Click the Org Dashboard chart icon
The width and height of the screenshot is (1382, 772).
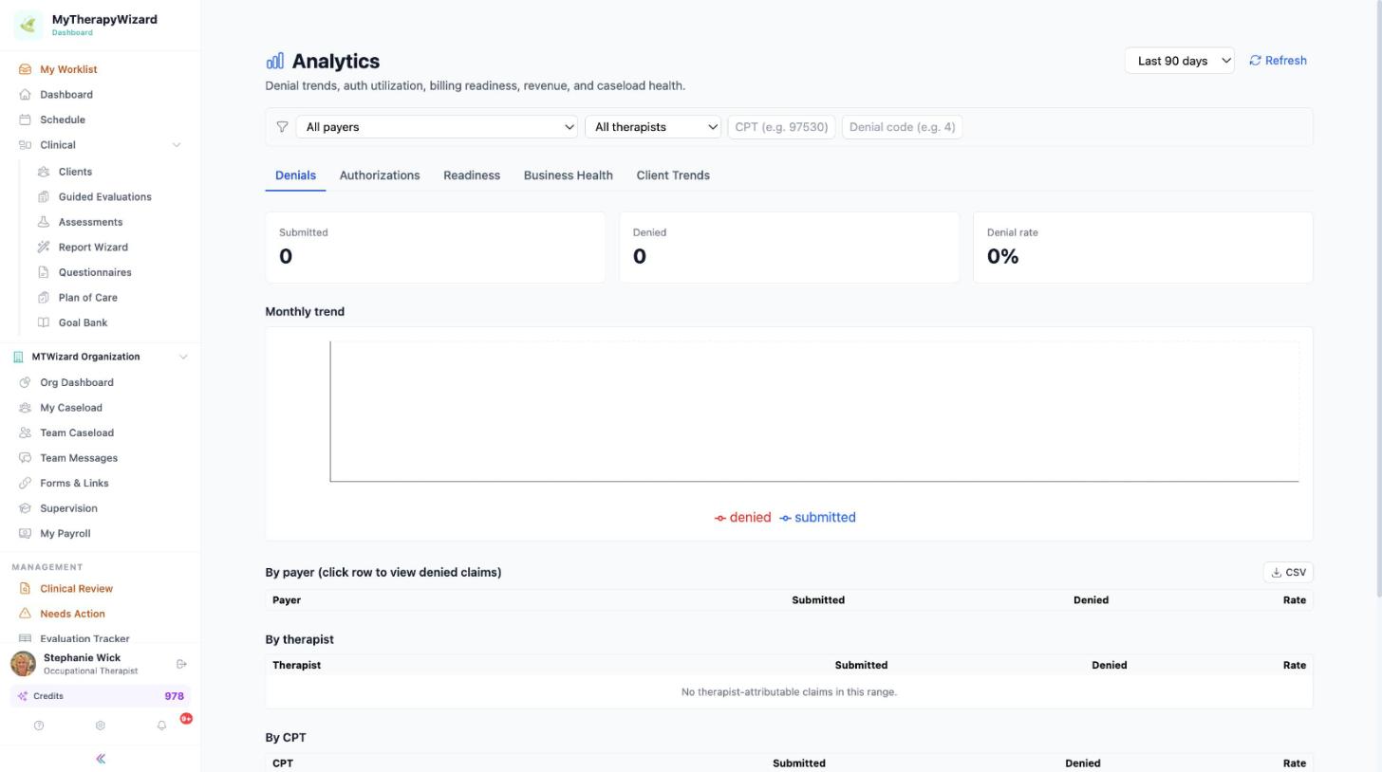(25, 382)
